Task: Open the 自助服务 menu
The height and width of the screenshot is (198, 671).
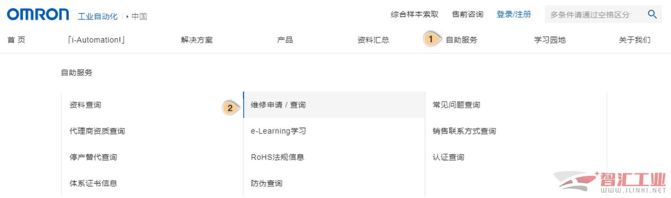Action: (461, 40)
